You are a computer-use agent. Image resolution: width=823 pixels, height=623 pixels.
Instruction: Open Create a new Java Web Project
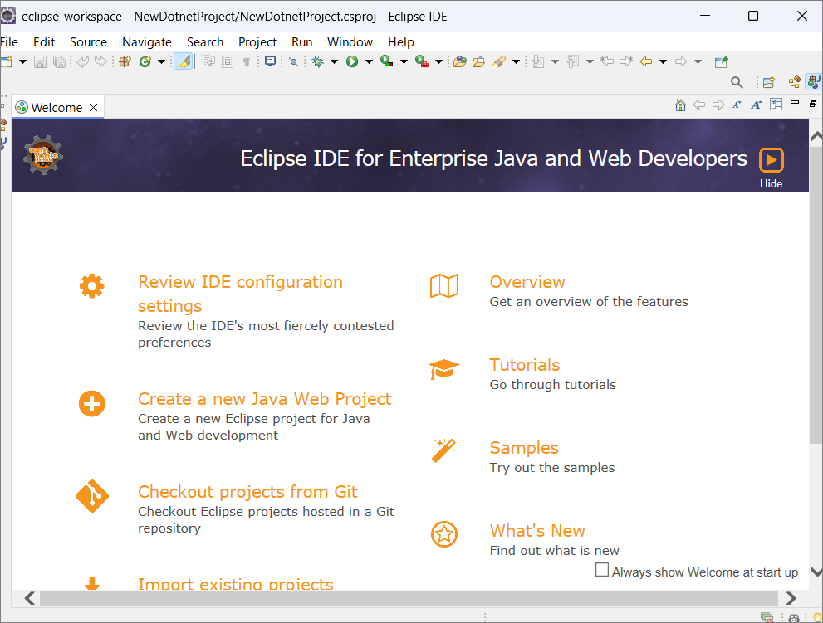tap(265, 399)
